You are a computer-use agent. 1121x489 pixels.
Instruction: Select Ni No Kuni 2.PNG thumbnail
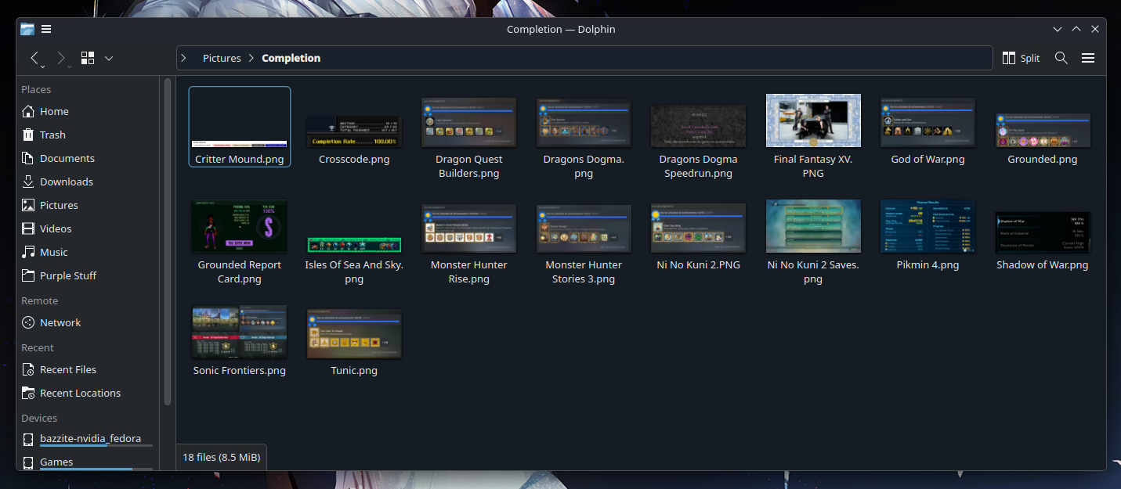(699, 227)
